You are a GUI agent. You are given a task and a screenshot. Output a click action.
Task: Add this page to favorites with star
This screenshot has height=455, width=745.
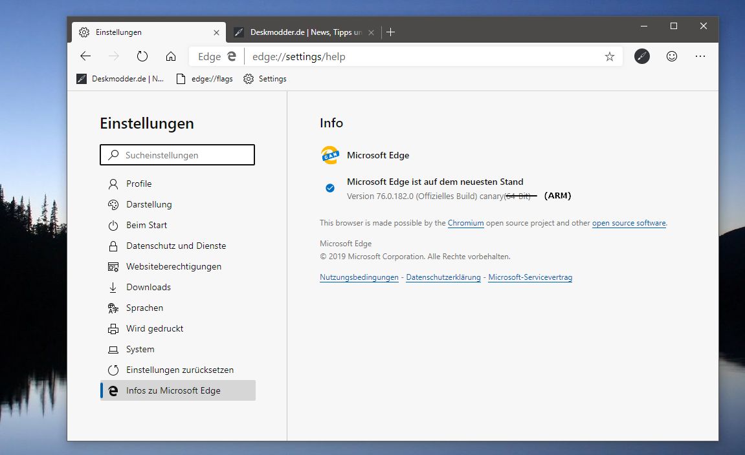pyautogui.click(x=610, y=57)
